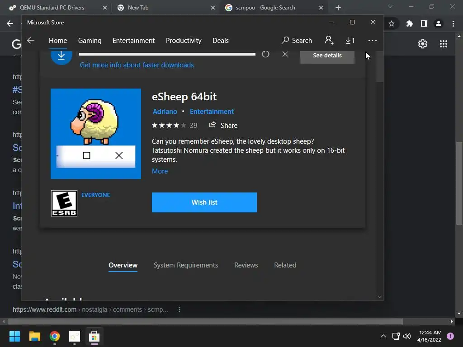
Task: Click the 39 ratings count
Action: pos(194,126)
